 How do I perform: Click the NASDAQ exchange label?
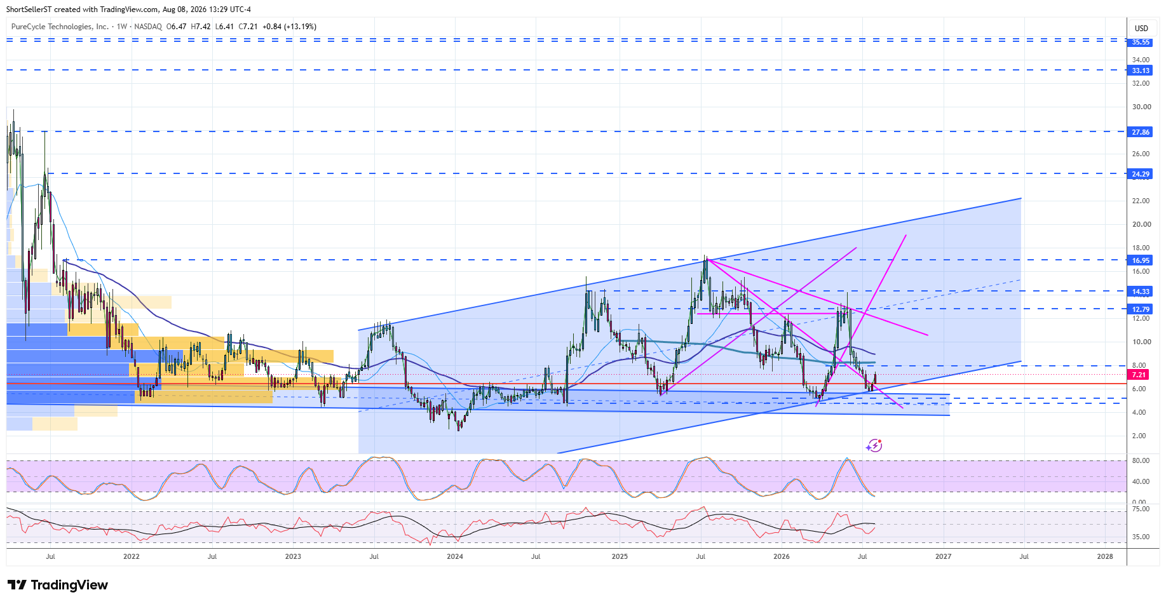(148, 27)
